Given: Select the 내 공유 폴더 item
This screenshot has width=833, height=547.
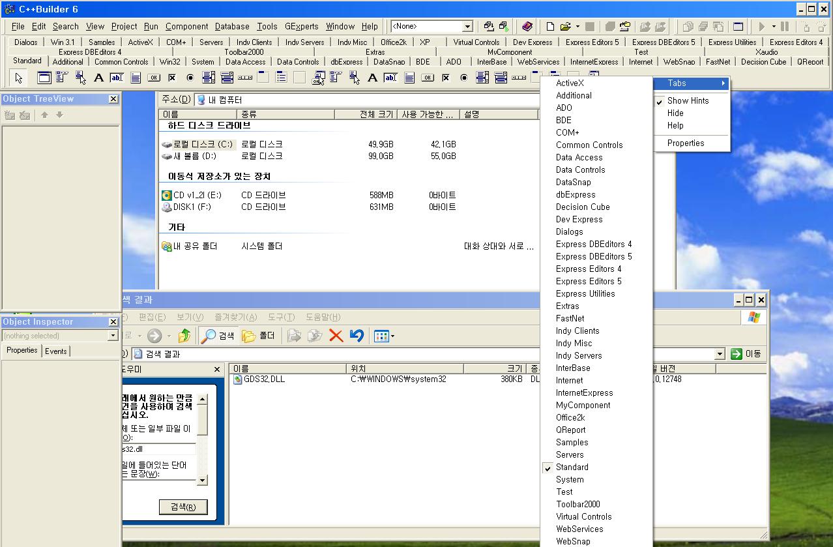Looking at the screenshot, I should 190,246.
